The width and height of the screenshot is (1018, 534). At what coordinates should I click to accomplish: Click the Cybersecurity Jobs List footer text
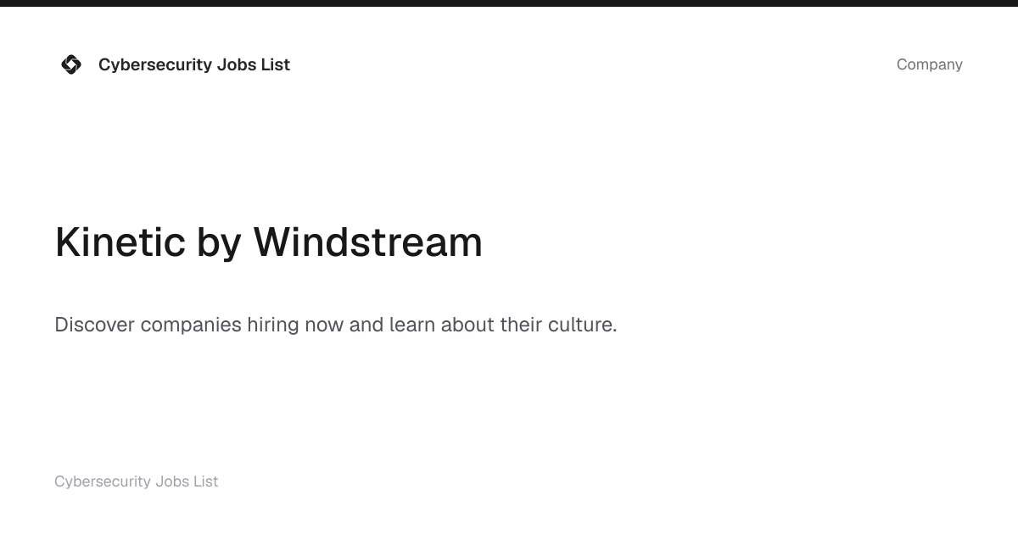pyautogui.click(x=137, y=481)
